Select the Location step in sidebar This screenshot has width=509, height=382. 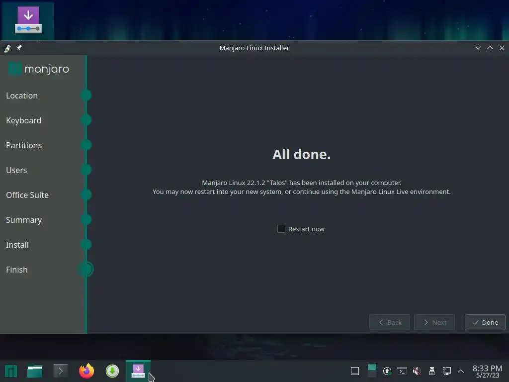(x=22, y=95)
